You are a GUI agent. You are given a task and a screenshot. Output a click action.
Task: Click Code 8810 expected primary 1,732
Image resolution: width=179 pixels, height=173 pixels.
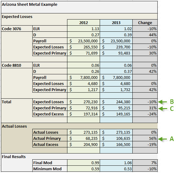coord(116,90)
